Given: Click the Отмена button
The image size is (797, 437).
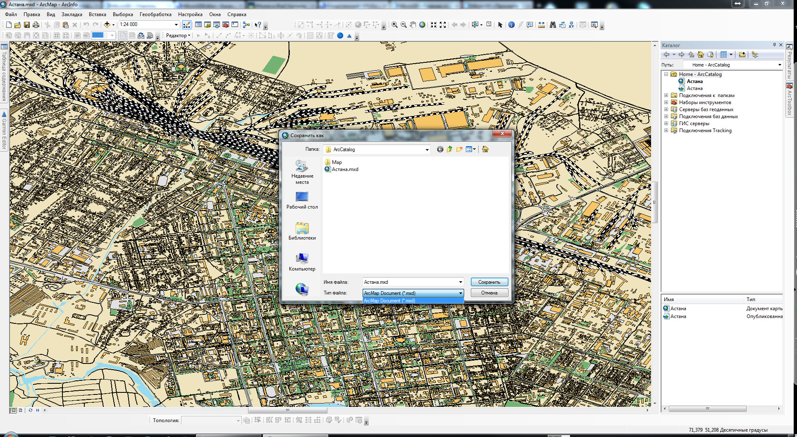Looking at the screenshot, I should (489, 293).
